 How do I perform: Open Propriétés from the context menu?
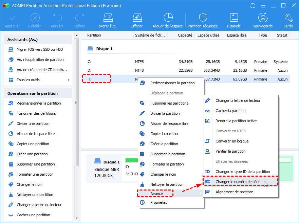click(171, 202)
